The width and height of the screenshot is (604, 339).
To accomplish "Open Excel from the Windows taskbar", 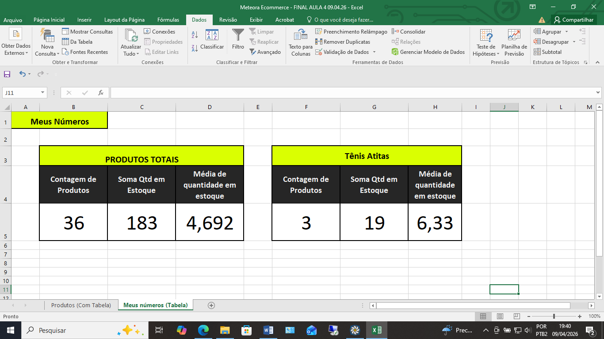I will pyautogui.click(x=377, y=330).
